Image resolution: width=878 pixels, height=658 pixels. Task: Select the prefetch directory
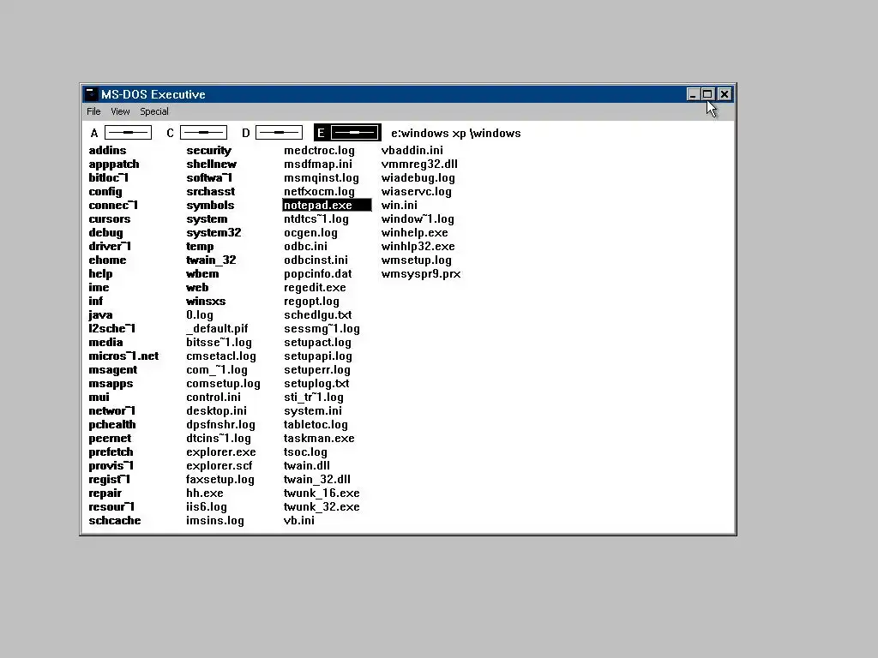pyautogui.click(x=111, y=452)
